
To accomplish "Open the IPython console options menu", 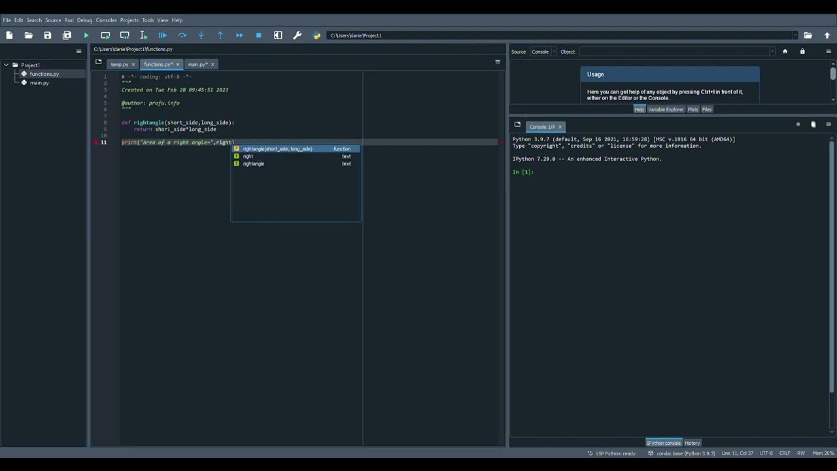I will click(828, 124).
